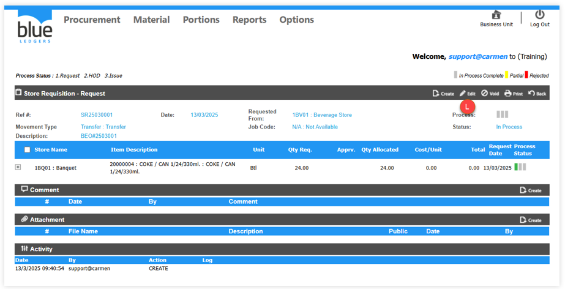Open the Reports menu
Image resolution: width=565 pixels, height=289 pixels.
[249, 20]
